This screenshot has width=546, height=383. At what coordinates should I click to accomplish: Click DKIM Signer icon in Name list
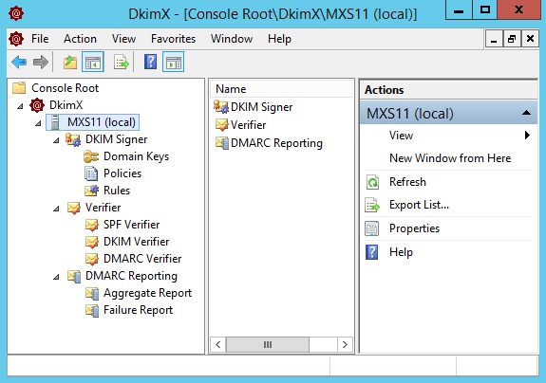coord(221,107)
